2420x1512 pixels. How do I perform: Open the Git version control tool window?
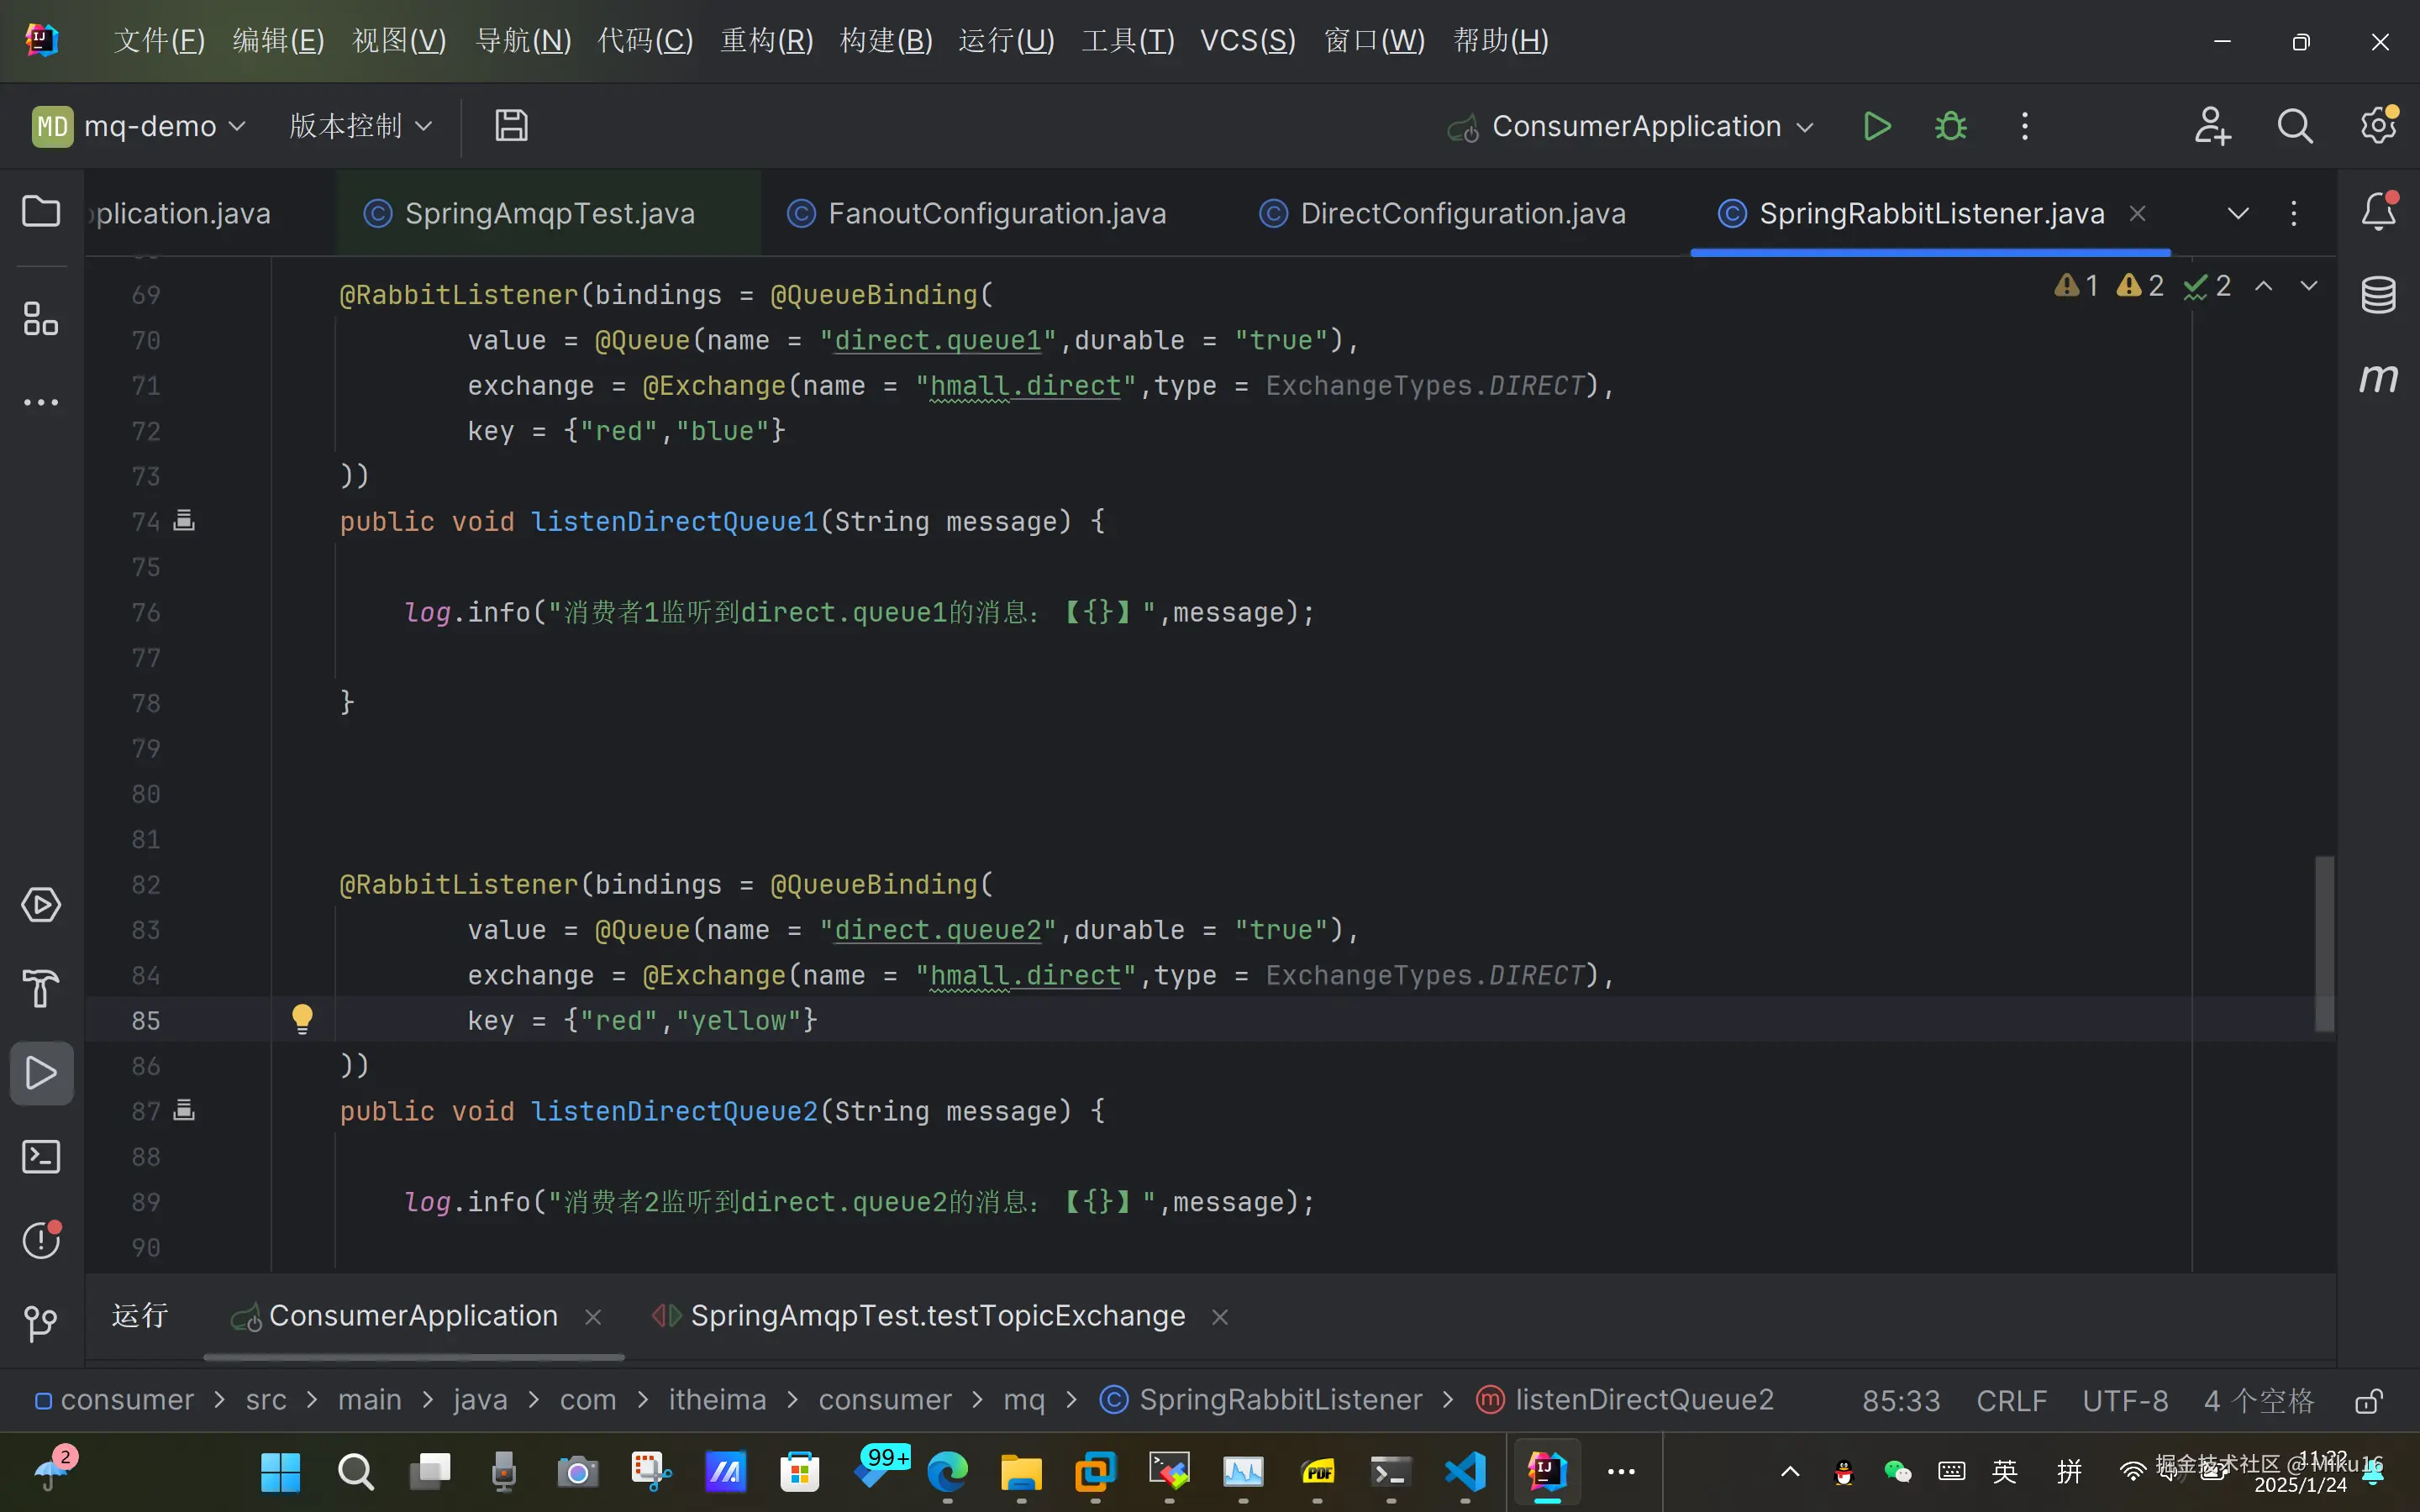[x=41, y=1324]
